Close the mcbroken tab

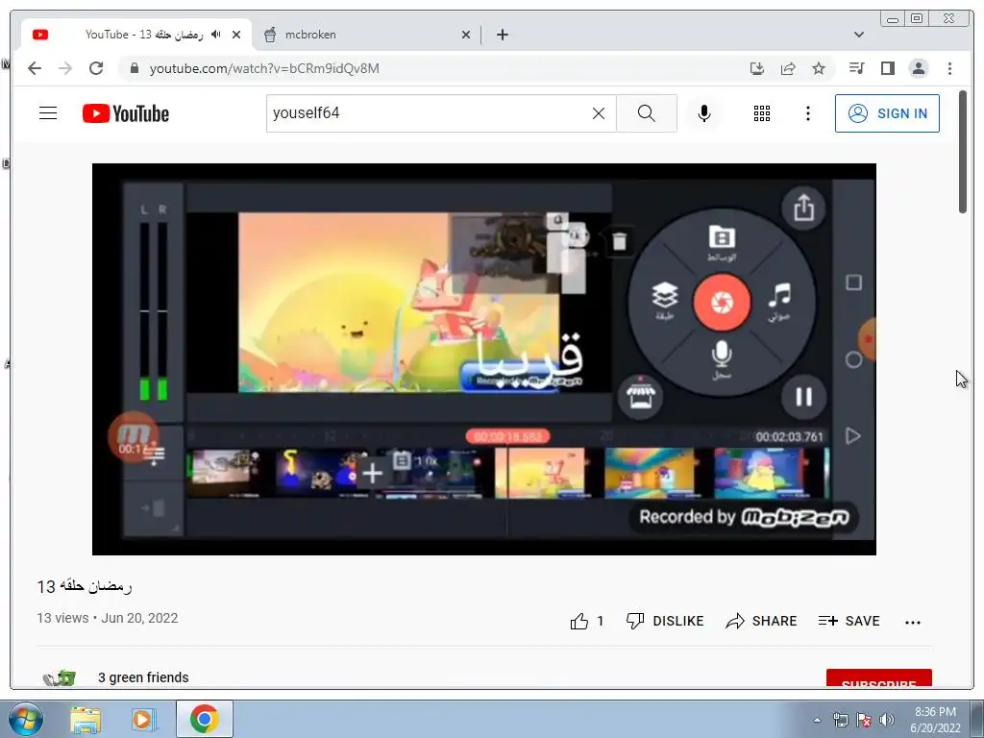466,36
